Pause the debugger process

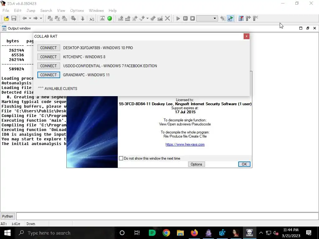(185, 18)
